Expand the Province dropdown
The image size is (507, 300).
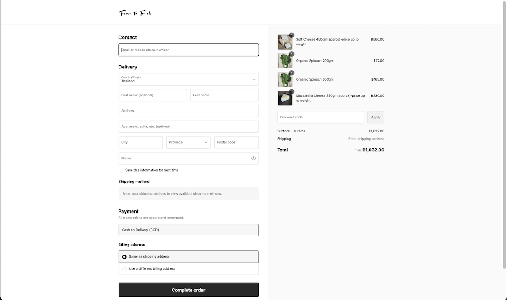[188, 142]
